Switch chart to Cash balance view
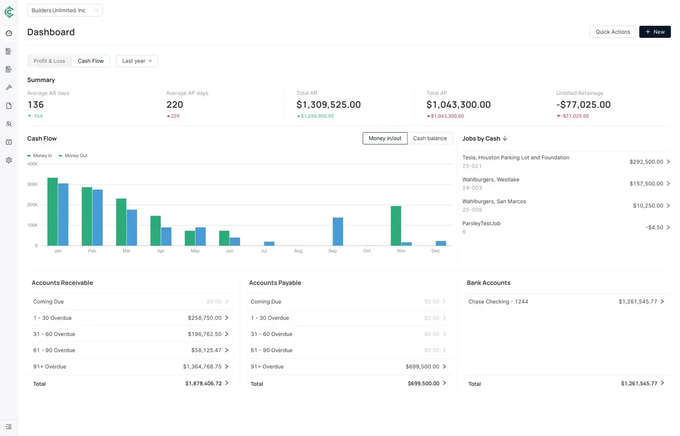680x436 pixels. click(430, 138)
